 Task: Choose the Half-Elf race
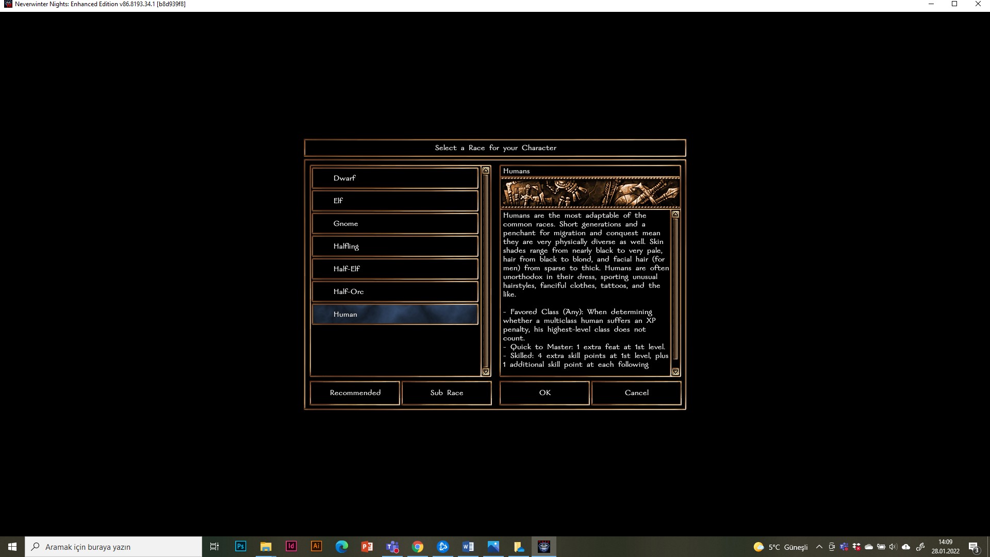tap(395, 269)
